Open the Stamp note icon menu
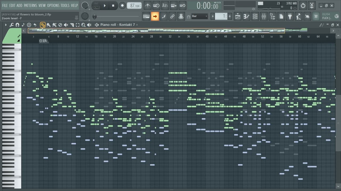This screenshot has height=191, width=341. tap(23, 25)
